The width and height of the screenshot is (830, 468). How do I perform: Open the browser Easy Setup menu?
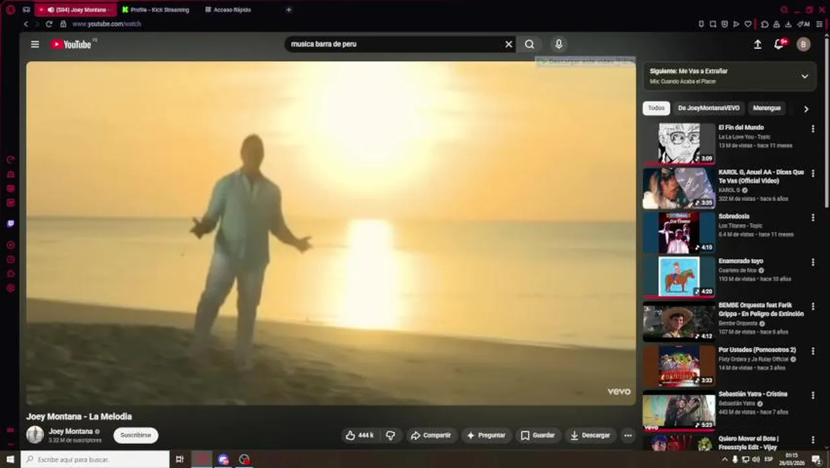[820, 24]
